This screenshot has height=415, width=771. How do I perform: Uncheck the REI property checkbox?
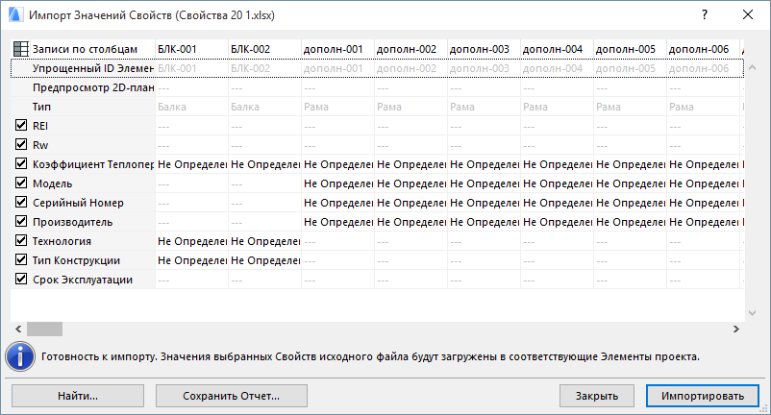pyautogui.click(x=21, y=126)
